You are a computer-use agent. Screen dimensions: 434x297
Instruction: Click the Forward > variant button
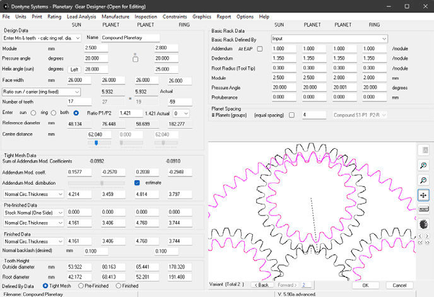[x=287, y=285]
